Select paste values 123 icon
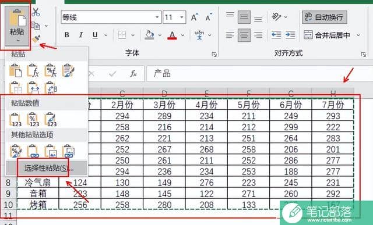This screenshot has height=225, width=373. tap(16, 119)
